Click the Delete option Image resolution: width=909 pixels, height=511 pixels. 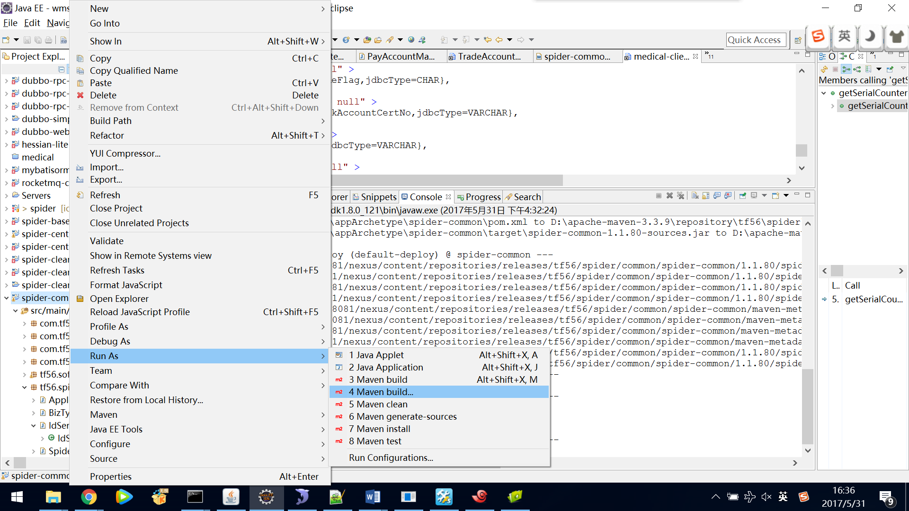(103, 94)
